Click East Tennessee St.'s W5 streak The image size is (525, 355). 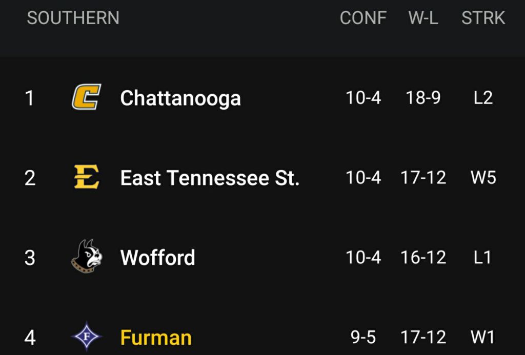483,178
